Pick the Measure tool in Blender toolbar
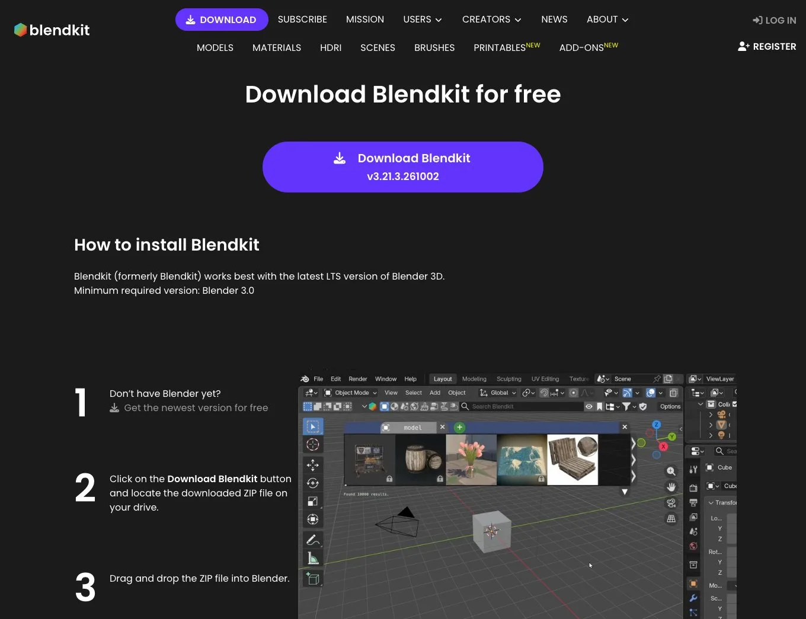806x619 pixels. pos(313,558)
